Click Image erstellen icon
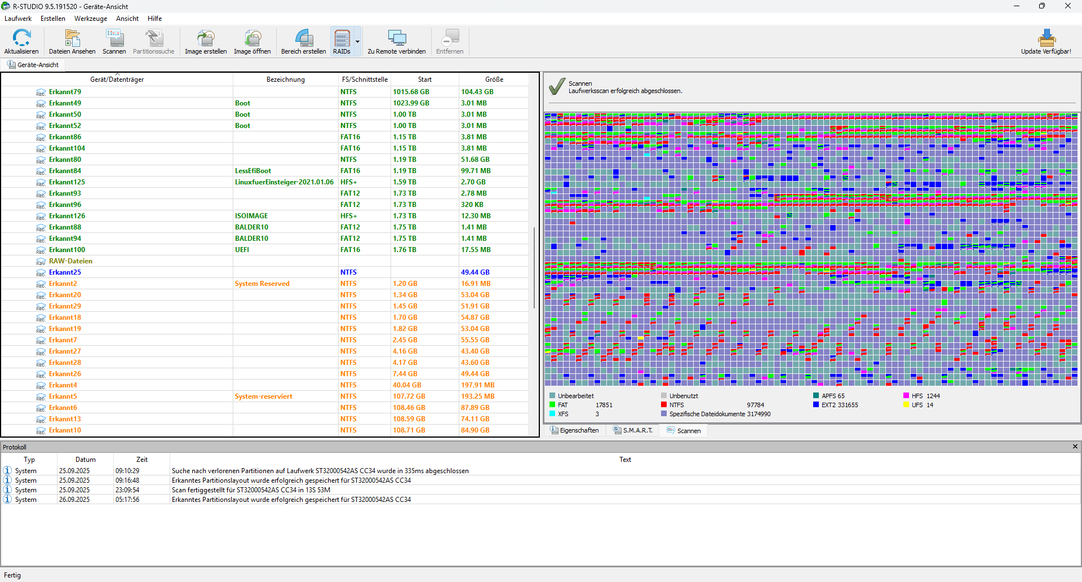Image resolution: width=1082 pixels, height=582 pixels. click(x=206, y=38)
